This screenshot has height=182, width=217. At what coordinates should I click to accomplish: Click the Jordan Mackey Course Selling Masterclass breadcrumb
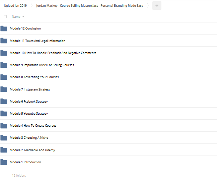[90, 6]
